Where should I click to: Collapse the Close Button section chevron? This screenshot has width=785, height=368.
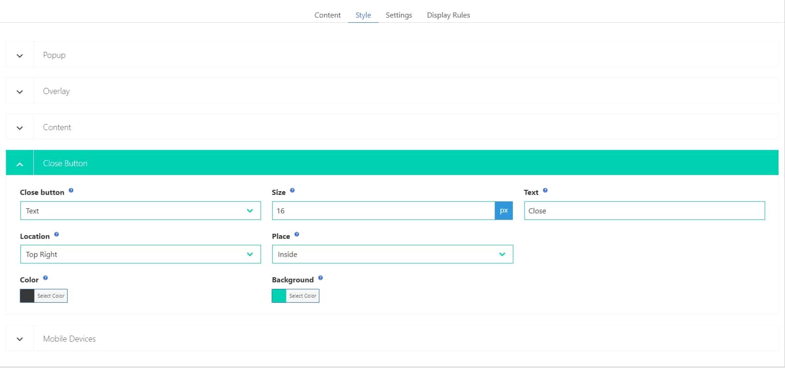(19, 164)
